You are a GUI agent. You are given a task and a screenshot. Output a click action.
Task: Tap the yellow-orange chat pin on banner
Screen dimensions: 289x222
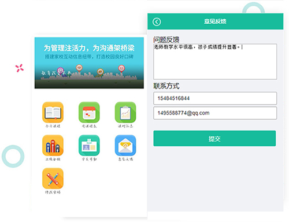pos(100,72)
